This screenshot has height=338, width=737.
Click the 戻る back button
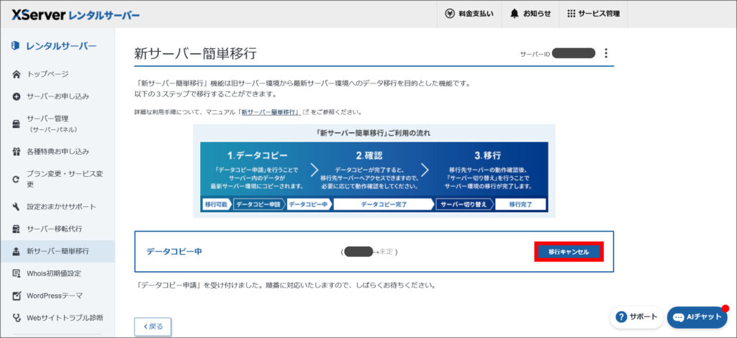tap(153, 326)
